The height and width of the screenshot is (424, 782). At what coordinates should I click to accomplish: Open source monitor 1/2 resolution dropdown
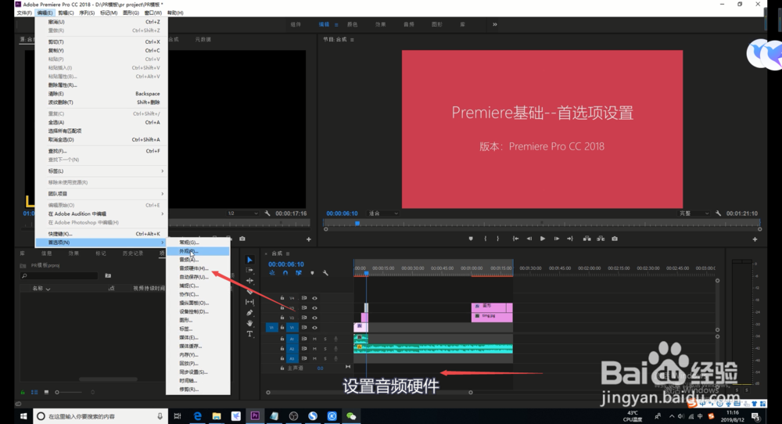click(243, 213)
